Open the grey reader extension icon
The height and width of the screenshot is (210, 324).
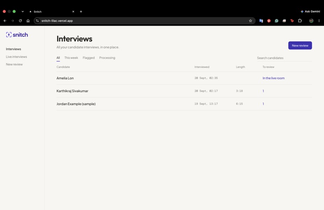point(284,20)
